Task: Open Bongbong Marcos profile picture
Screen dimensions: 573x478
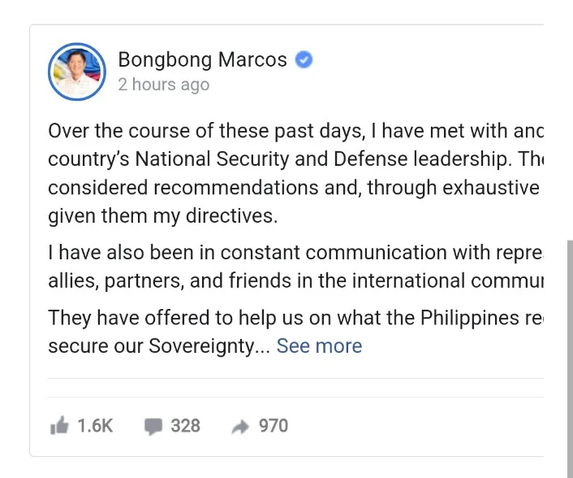Action: (x=77, y=71)
